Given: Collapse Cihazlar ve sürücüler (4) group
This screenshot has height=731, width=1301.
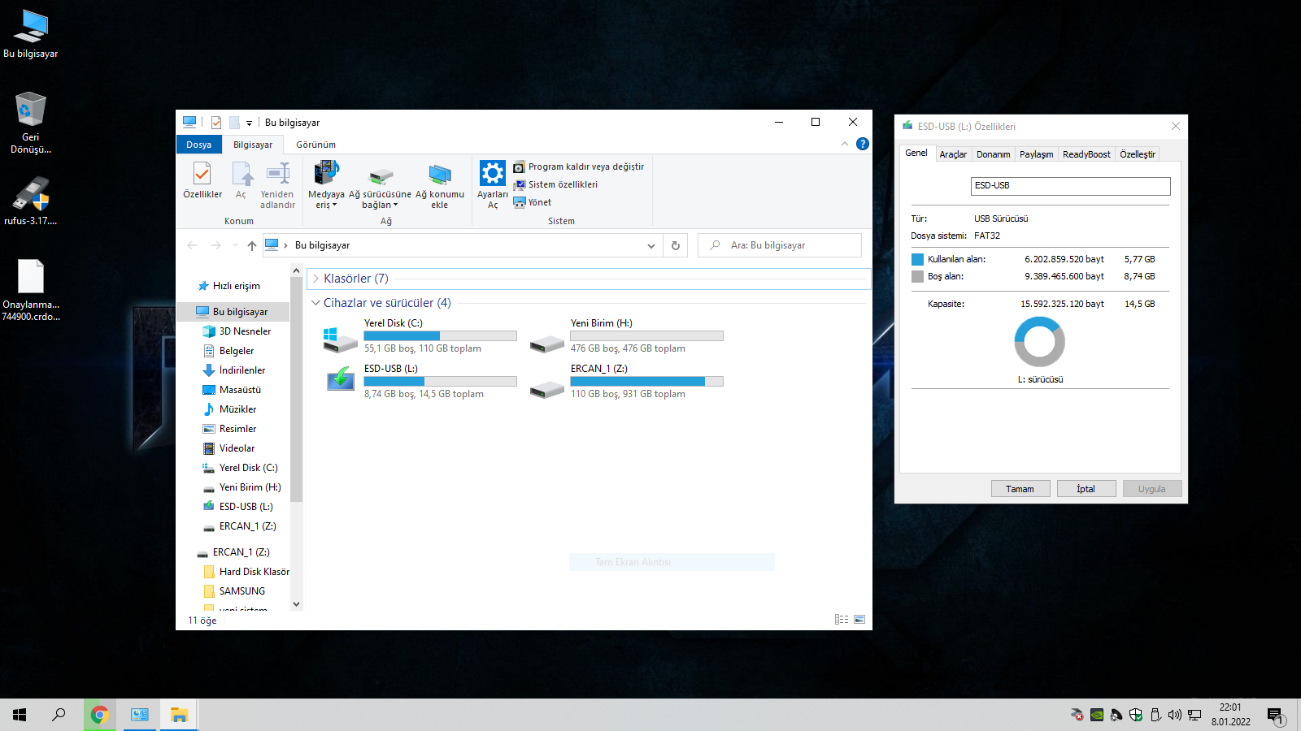Looking at the screenshot, I should [316, 303].
